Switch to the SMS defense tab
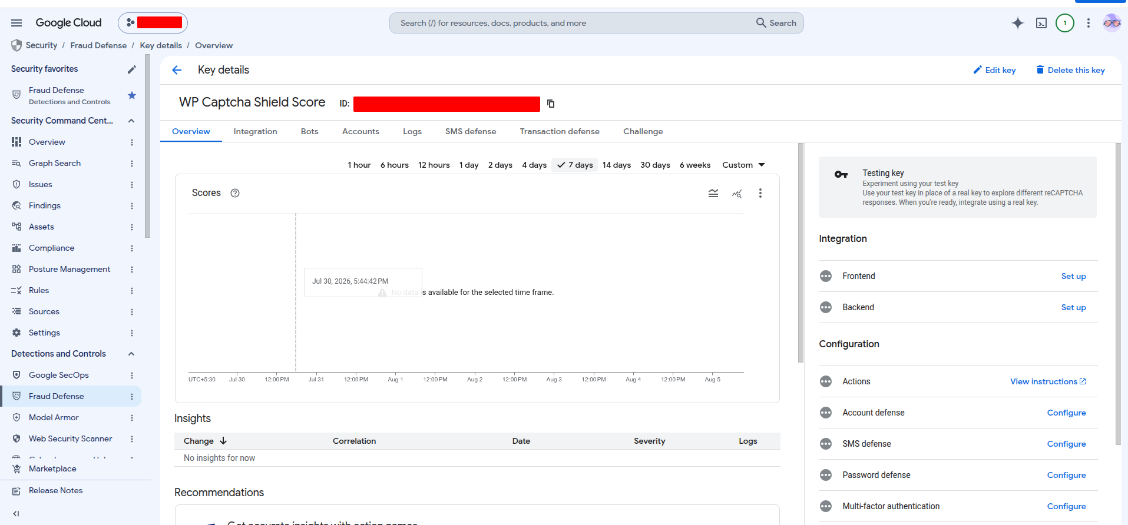 [471, 131]
